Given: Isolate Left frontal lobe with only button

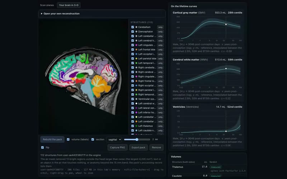Looking at the screenshot, I should point(160,49).
